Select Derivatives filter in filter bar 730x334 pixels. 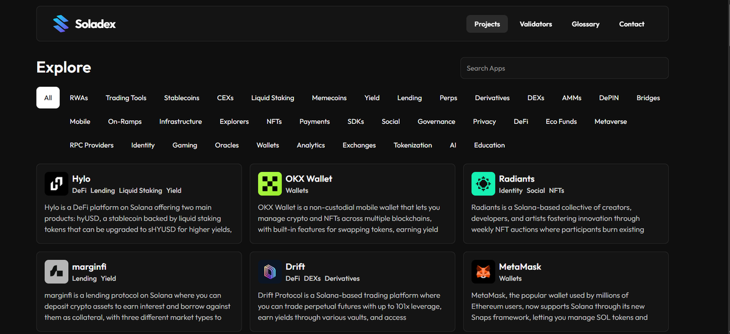(x=492, y=98)
